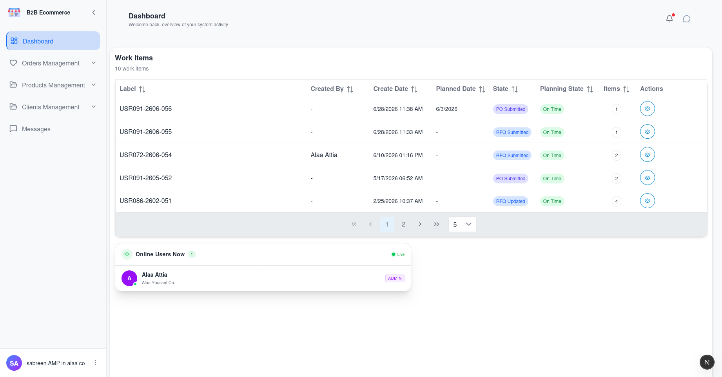
Task: Click Created By cell Alaa Attia
Action: tap(324, 155)
